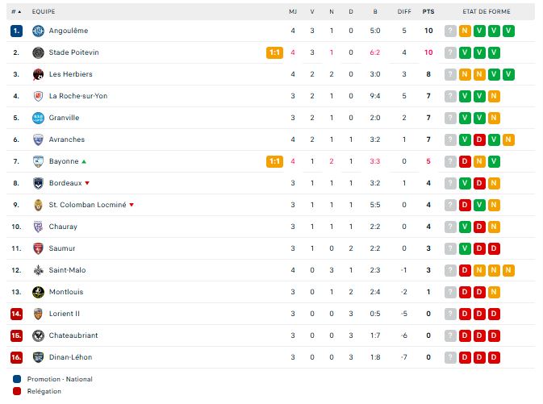The width and height of the screenshot is (543, 404).
Task: Open the Bordeaux club crest icon
Action: click(x=38, y=183)
